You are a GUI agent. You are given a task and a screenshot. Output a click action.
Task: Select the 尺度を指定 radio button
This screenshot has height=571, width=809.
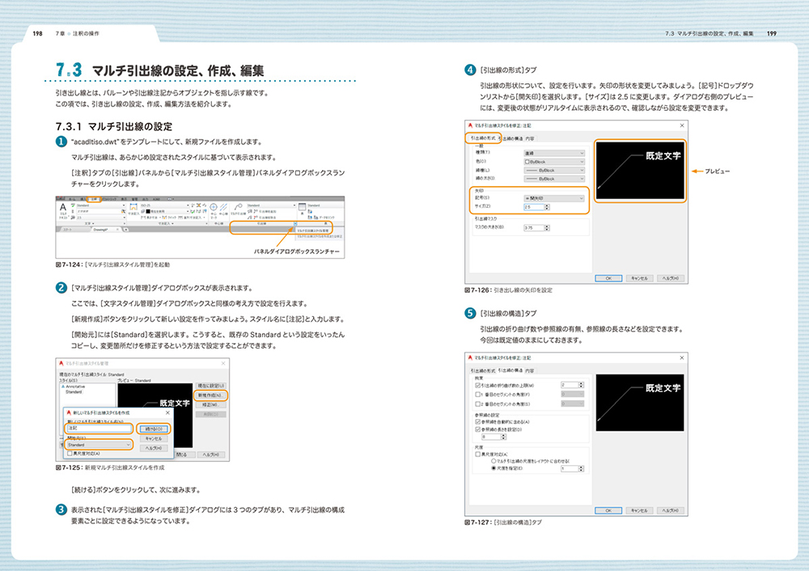coord(493,468)
